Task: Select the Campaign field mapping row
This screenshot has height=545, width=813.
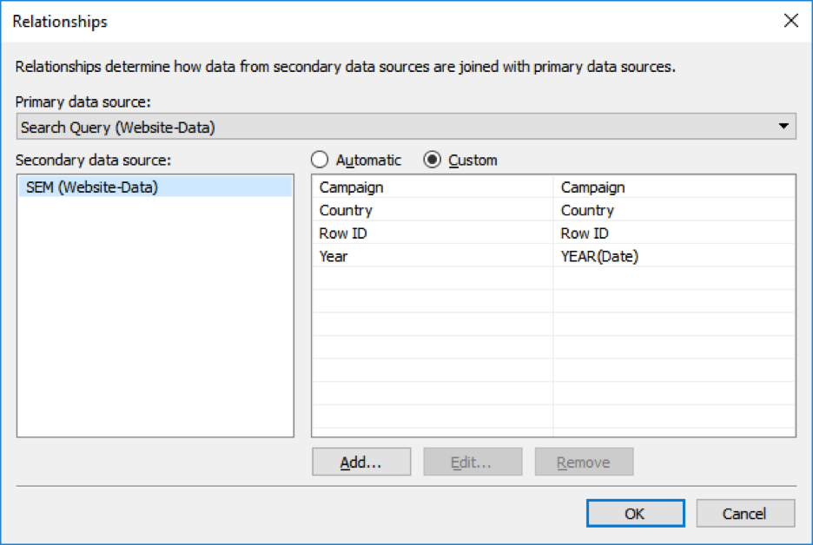Action: pyautogui.click(x=434, y=187)
